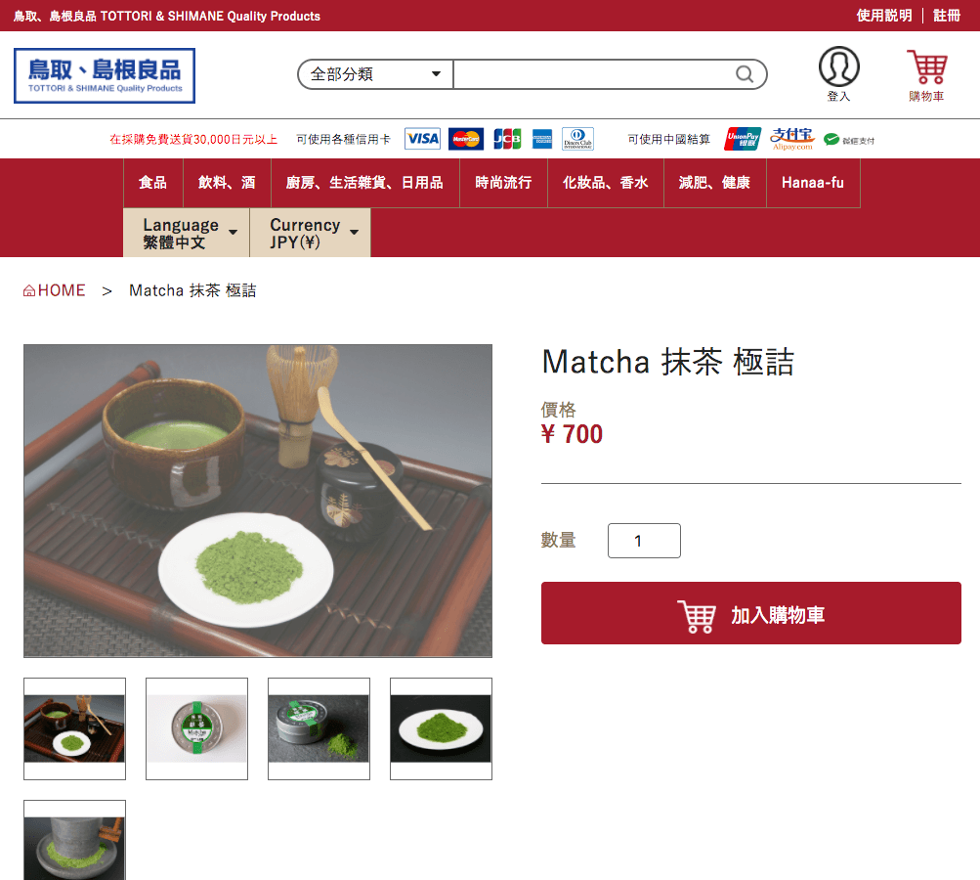Image resolution: width=980 pixels, height=880 pixels.
Task: Click the 註冊 register link
Action: [x=947, y=16]
